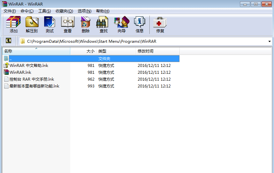Click size 981 in WinRAR.lnk row
Image resolution: width=274 pixels, height=173 pixels.
[91, 72]
